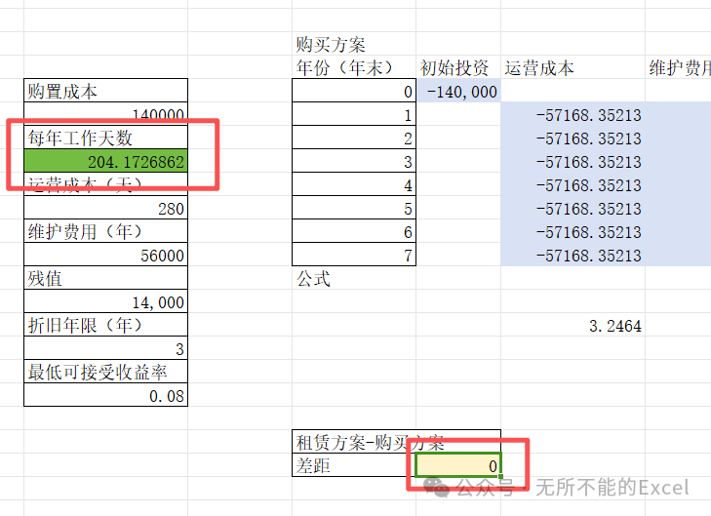Select year 7's -57168.35213 operating cost
711x516 pixels.
point(573,255)
